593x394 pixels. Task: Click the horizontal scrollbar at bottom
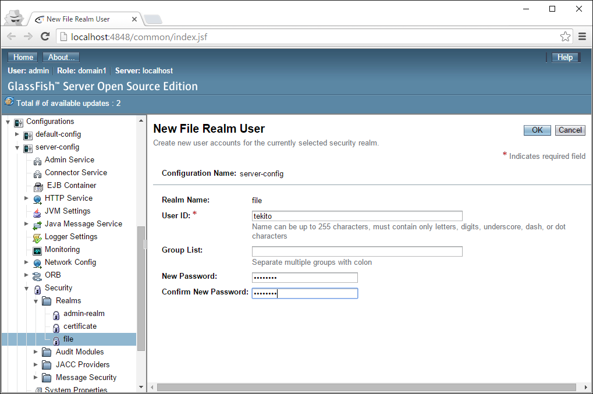click(367, 387)
